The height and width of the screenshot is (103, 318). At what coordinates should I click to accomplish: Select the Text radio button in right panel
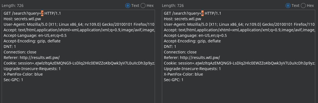[x=288, y=6]
